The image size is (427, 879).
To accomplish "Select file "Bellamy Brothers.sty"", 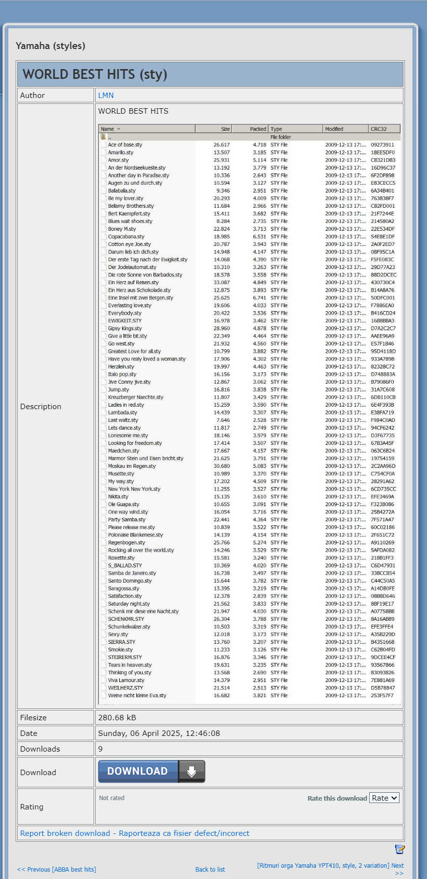I will (131, 206).
